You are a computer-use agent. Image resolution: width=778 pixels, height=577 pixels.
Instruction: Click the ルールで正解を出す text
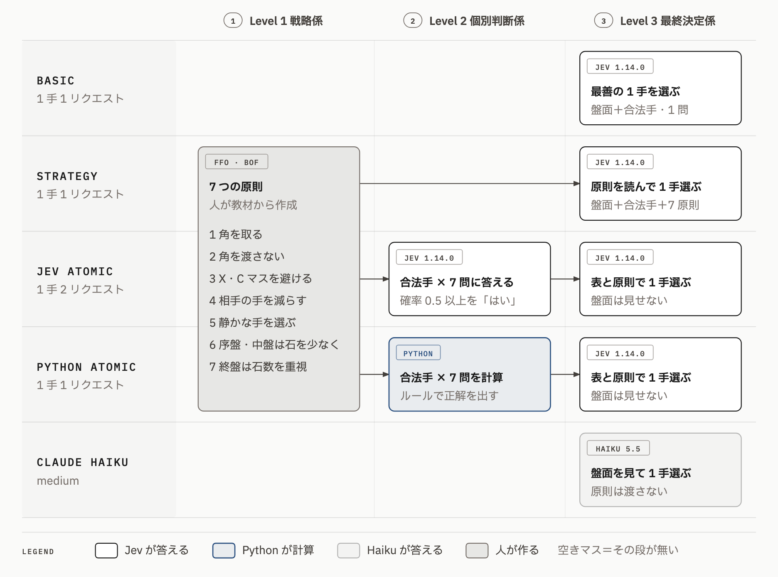coord(449,396)
